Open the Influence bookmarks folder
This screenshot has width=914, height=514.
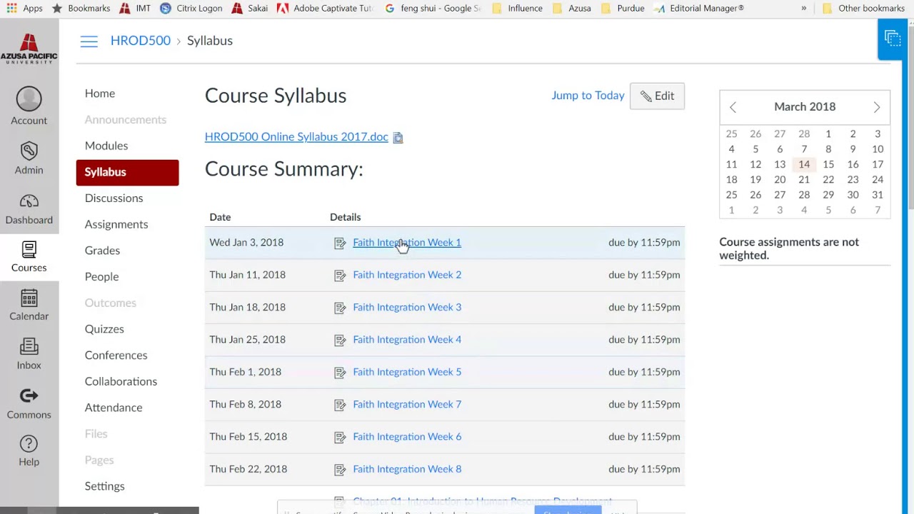pyautogui.click(x=516, y=8)
